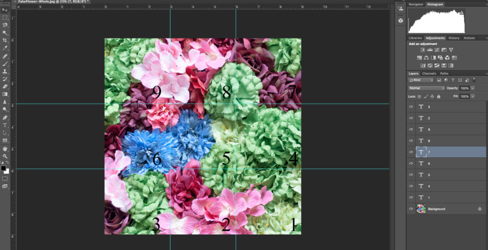Toggle lock transparent pixels
The image size is (488, 250).
[419, 96]
